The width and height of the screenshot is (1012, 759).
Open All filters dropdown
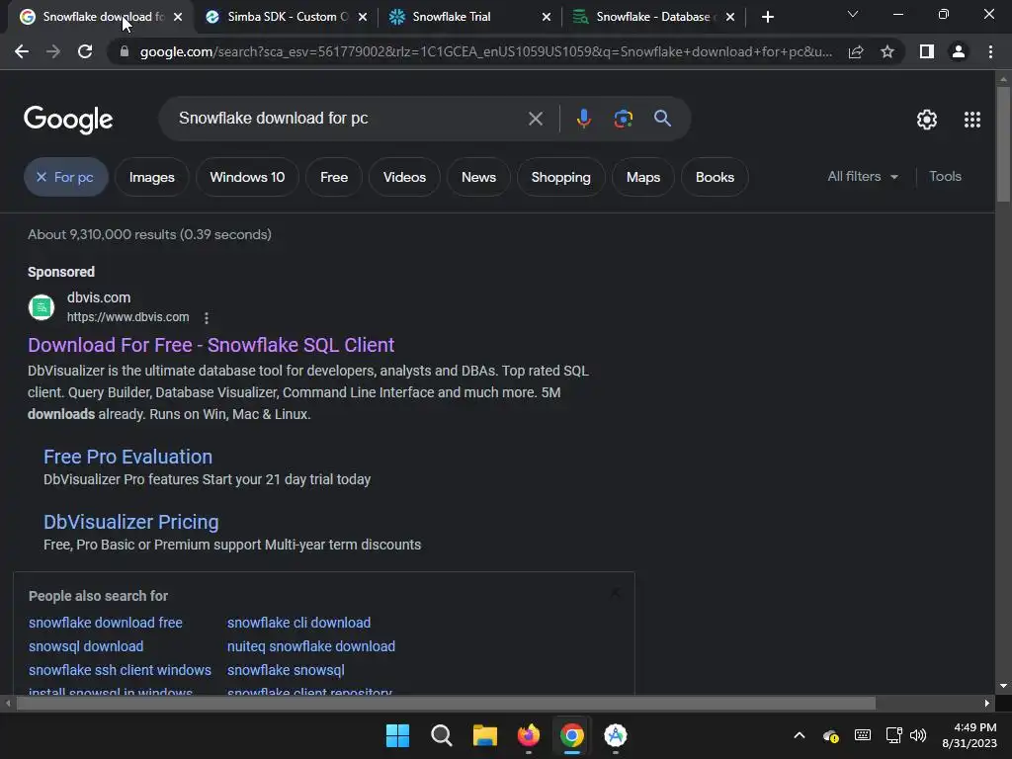point(863,176)
